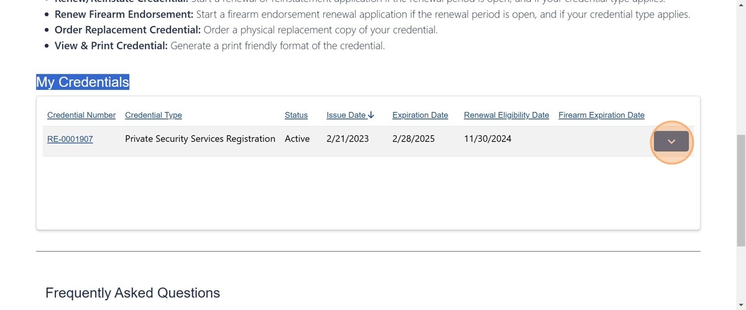This screenshot has width=746, height=310.
Task: Sort table by Status column header
Action: pyautogui.click(x=296, y=115)
